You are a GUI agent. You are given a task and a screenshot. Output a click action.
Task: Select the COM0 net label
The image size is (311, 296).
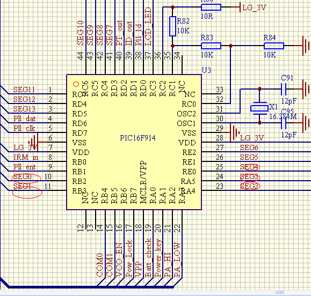click(x=100, y=265)
